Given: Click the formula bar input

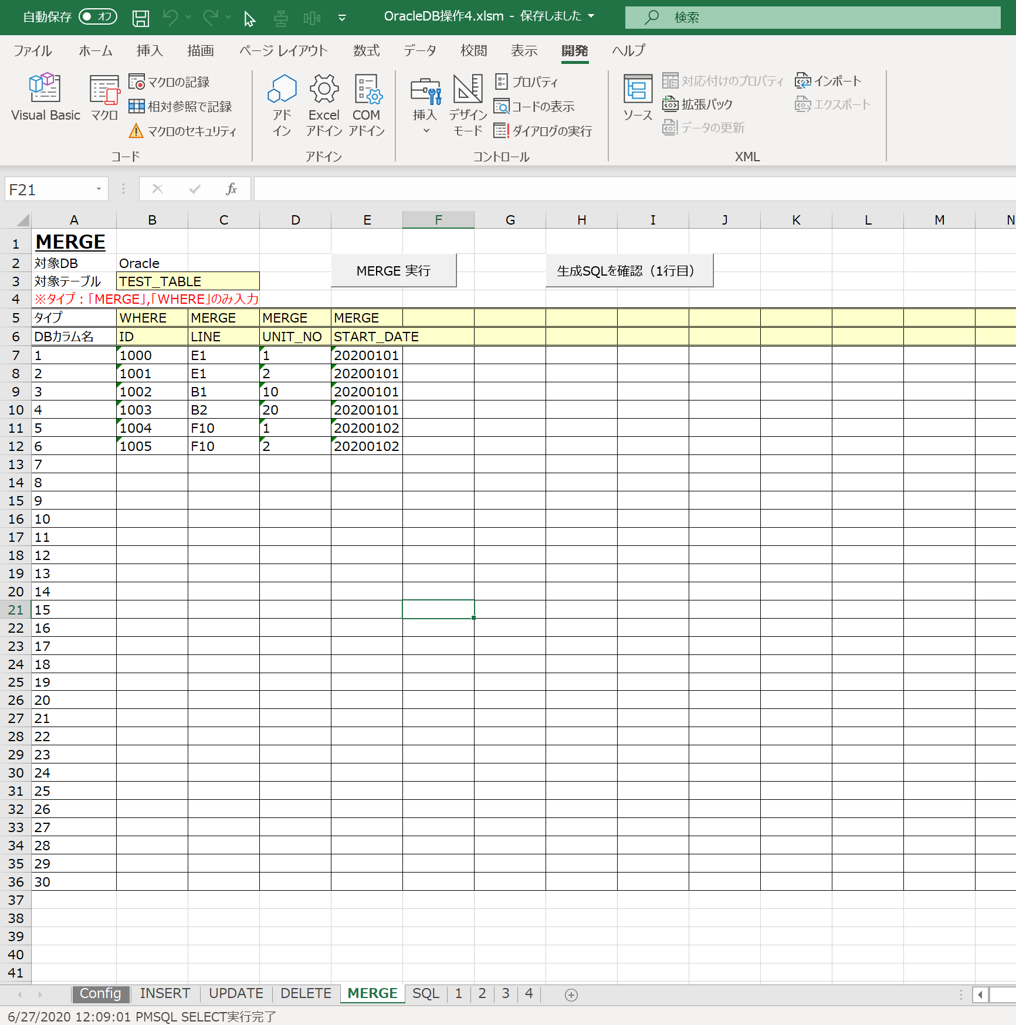Looking at the screenshot, I should pos(635,189).
